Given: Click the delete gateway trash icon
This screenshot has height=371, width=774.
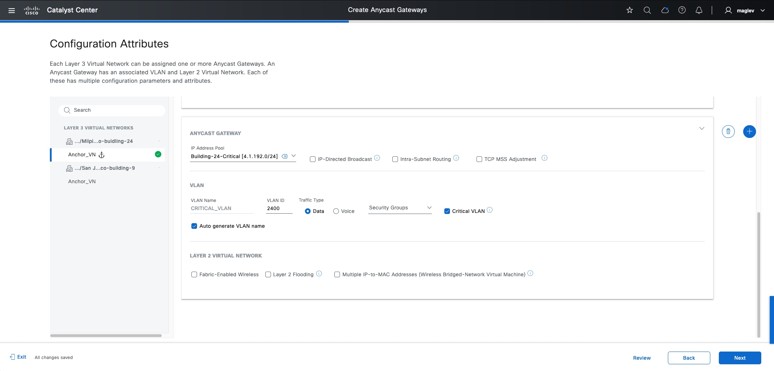Looking at the screenshot, I should (x=728, y=131).
